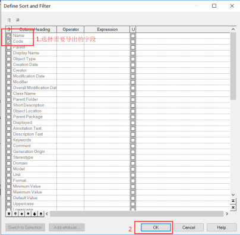Viewport: 240px width, 235px height.
Task: Select the 'Maximum Value' row label
Action: point(27,192)
